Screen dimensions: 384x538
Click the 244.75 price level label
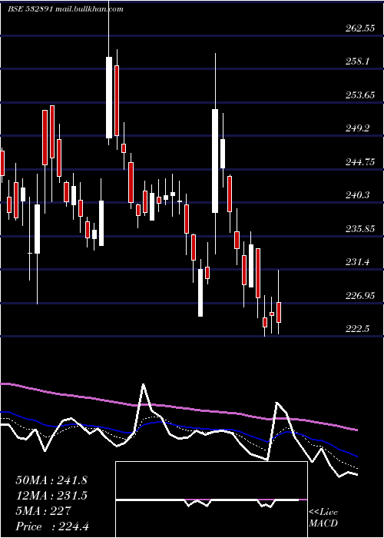pyautogui.click(x=359, y=162)
